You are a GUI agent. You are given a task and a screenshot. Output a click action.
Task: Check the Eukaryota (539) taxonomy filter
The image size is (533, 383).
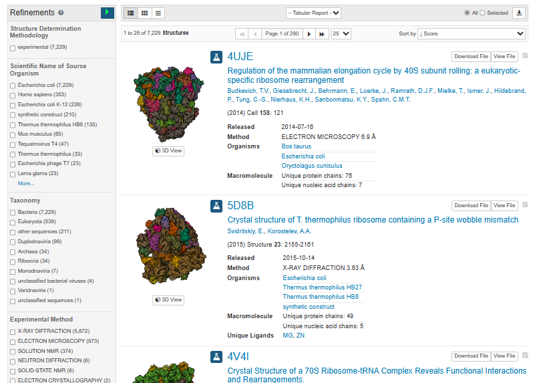[13, 222]
